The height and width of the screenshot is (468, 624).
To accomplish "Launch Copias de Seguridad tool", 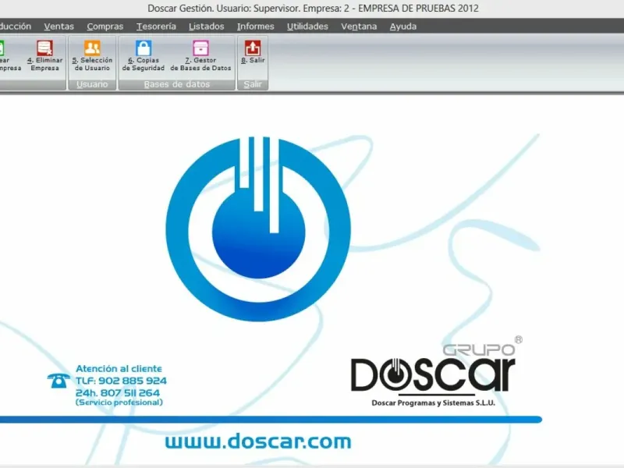I will [x=144, y=56].
